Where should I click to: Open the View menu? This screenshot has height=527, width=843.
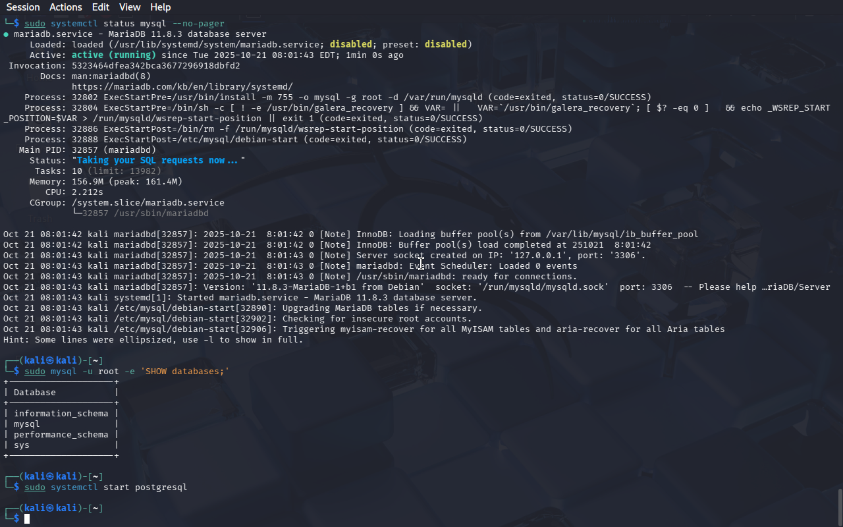tap(130, 7)
